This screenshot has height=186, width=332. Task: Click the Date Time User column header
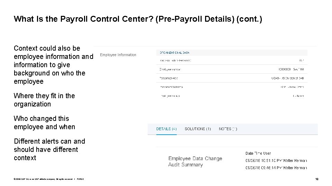point(258,153)
